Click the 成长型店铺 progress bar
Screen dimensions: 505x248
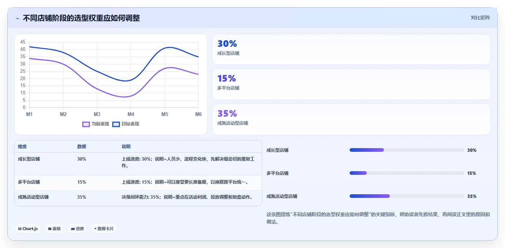407,150
